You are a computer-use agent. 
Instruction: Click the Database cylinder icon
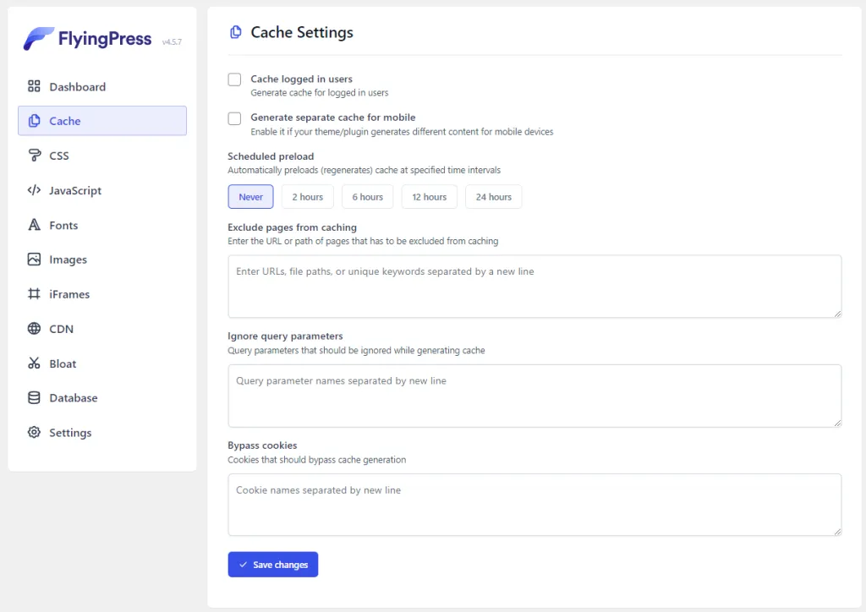[x=34, y=398]
